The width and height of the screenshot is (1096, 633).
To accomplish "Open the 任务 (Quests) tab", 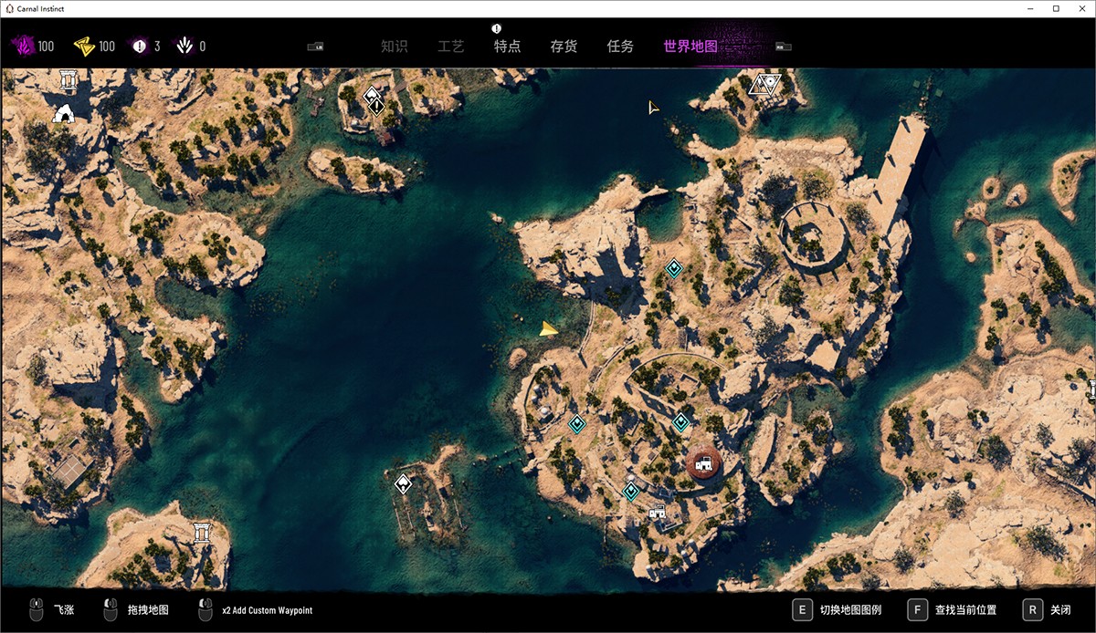I will [x=620, y=47].
